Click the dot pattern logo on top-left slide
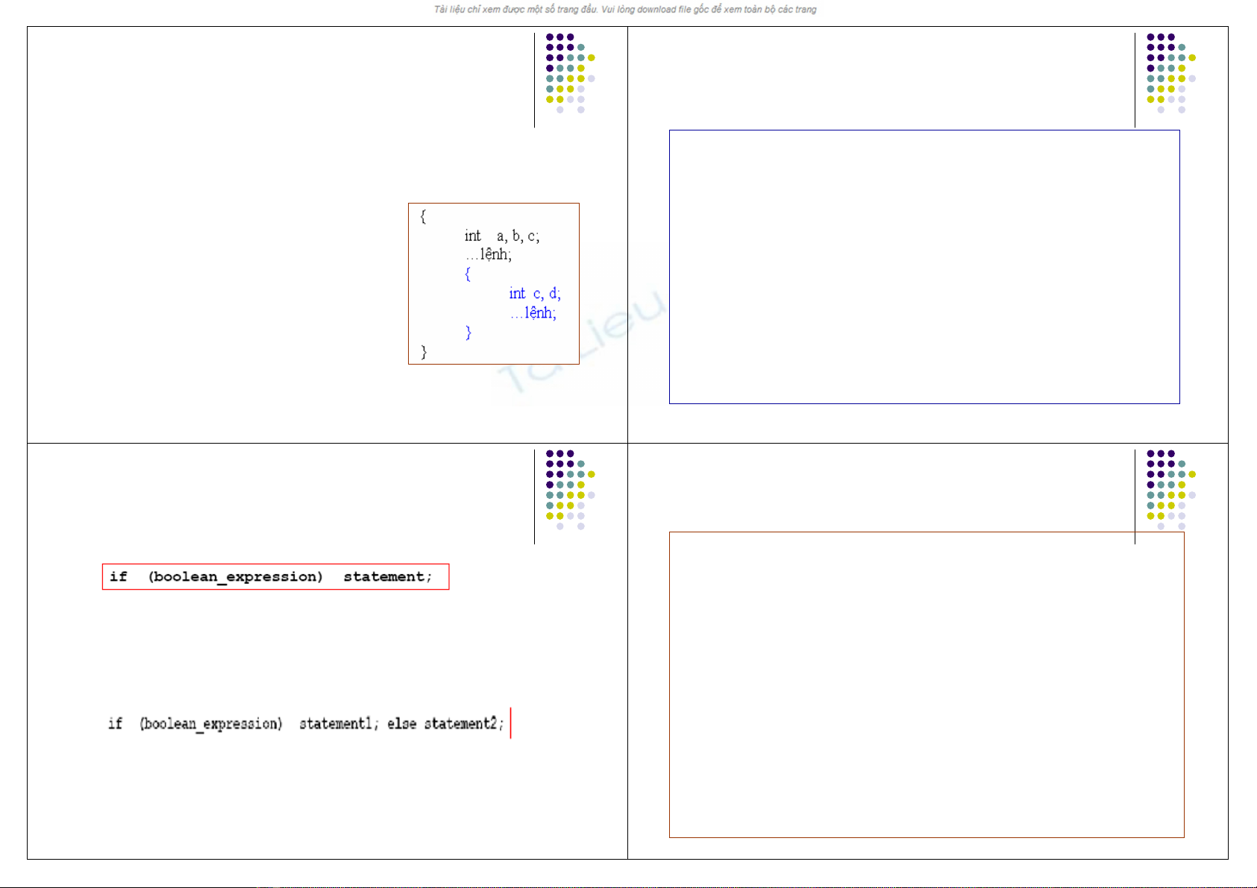The width and height of the screenshot is (1257, 888). coord(569,73)
